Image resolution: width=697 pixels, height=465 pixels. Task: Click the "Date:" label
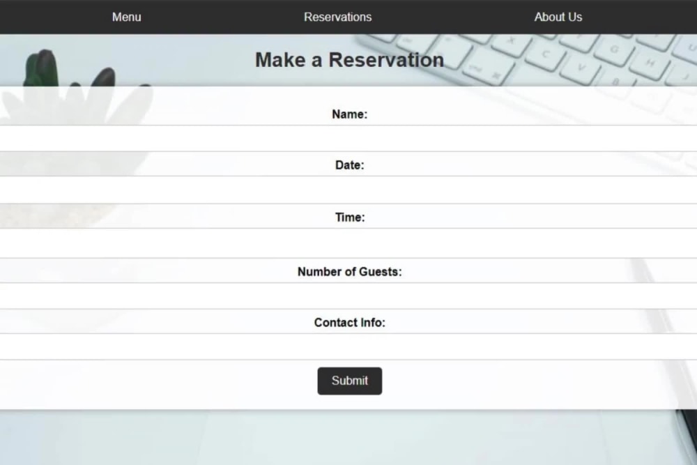pos(350,165)
